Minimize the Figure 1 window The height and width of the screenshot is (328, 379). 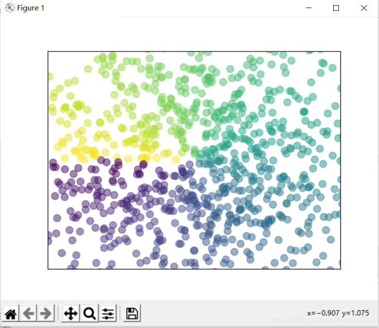309,8
